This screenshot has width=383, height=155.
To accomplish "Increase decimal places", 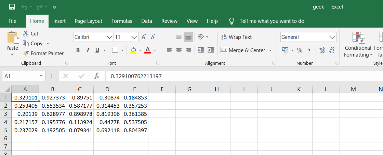I will tap(322, 50).
